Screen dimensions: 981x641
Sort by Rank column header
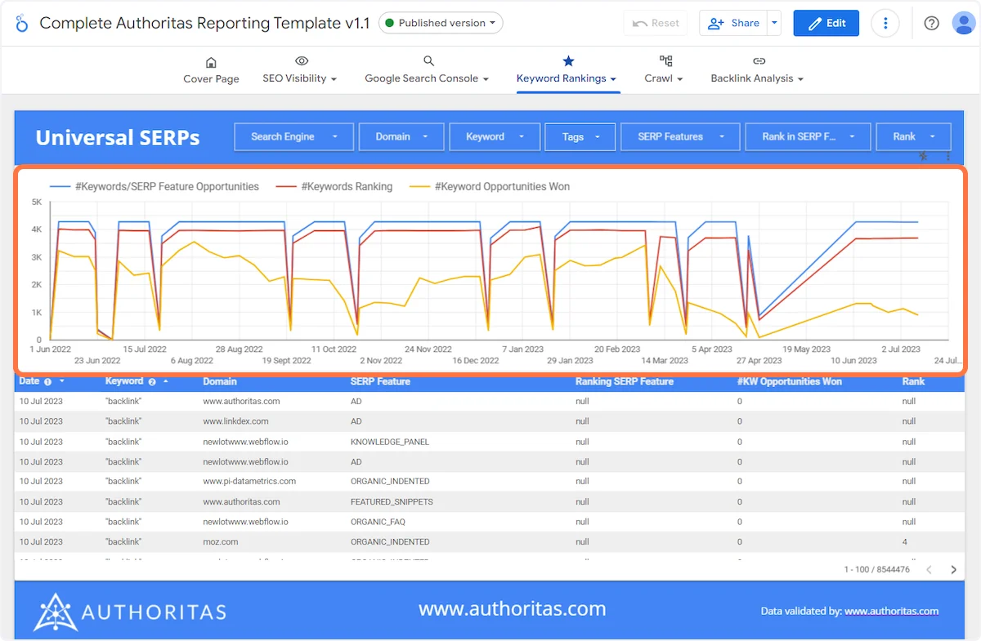pos(913,381)
